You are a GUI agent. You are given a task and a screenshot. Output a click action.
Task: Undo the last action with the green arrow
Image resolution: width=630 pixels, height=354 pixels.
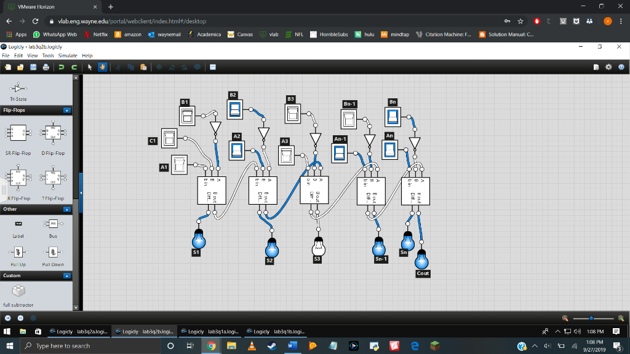click(x=61, y=67)
